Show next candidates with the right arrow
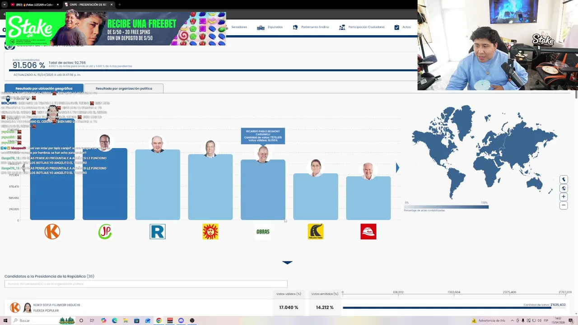Viewport: 578px width, 325px height. pos(397,168)
